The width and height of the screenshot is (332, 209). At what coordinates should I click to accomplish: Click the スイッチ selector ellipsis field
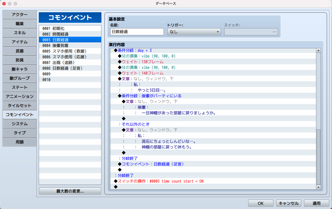[x=251, y=32]
